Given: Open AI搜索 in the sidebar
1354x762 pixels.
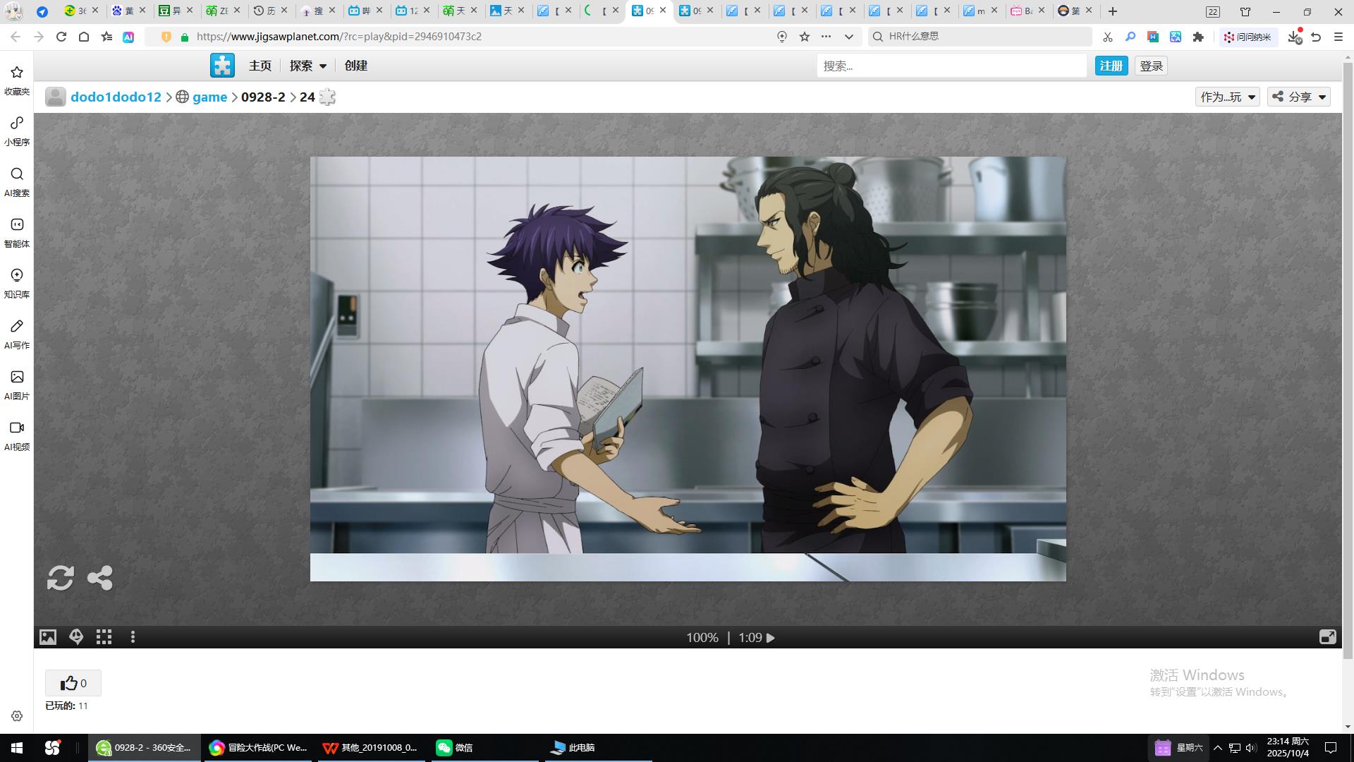Looking at the screenshot, I should [x=17, y=181].
